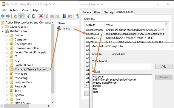Open Help via blue question mark icon
174x108 pixels.
click(x=65, y=16)
